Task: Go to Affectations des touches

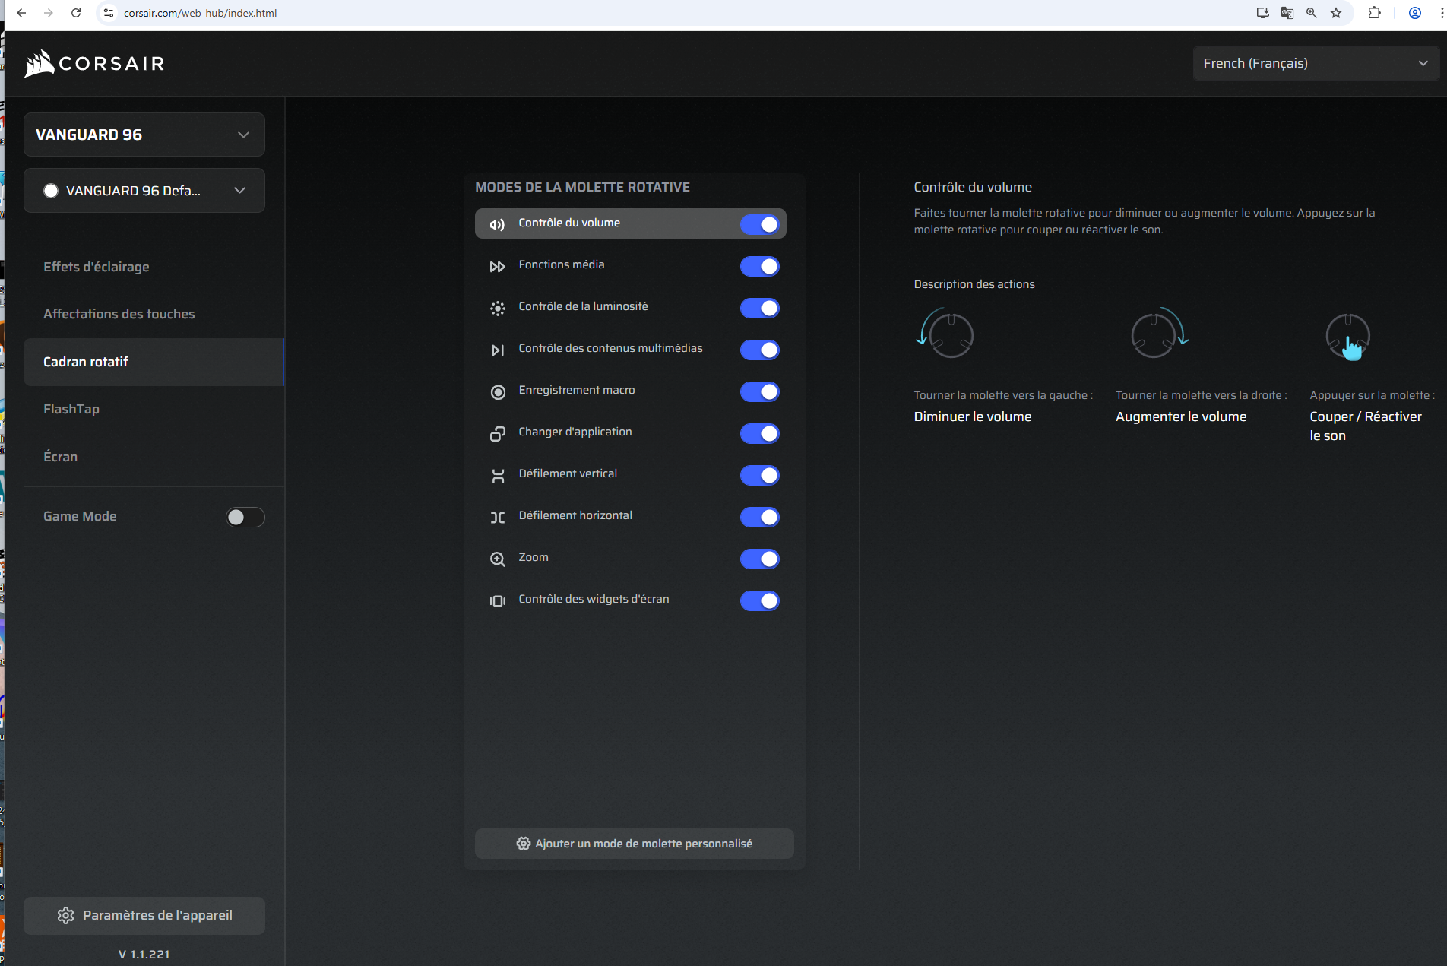Action: click(119, 314)
